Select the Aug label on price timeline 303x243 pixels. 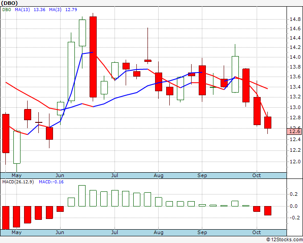159,175
